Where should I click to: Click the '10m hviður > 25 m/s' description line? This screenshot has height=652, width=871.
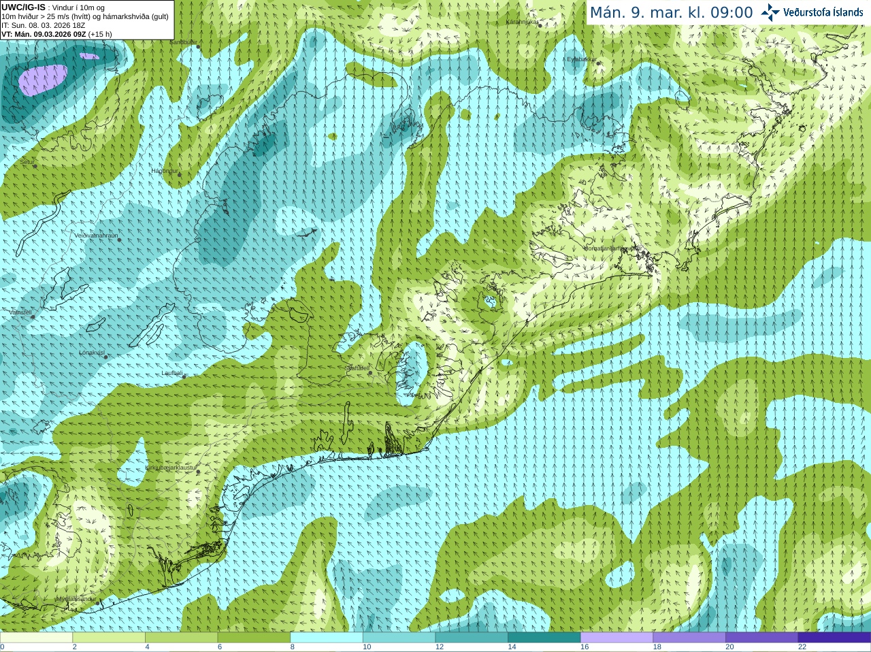click(85, 16)
